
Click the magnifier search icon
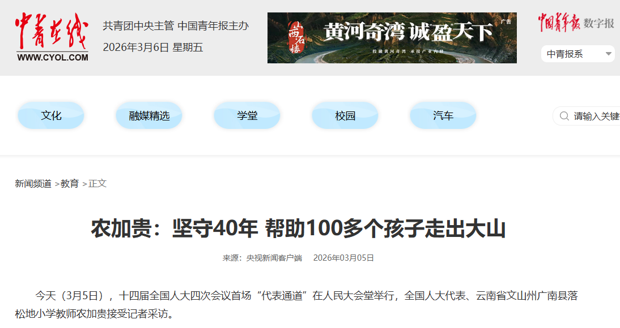pyautogui.click(x=564, y=116)
